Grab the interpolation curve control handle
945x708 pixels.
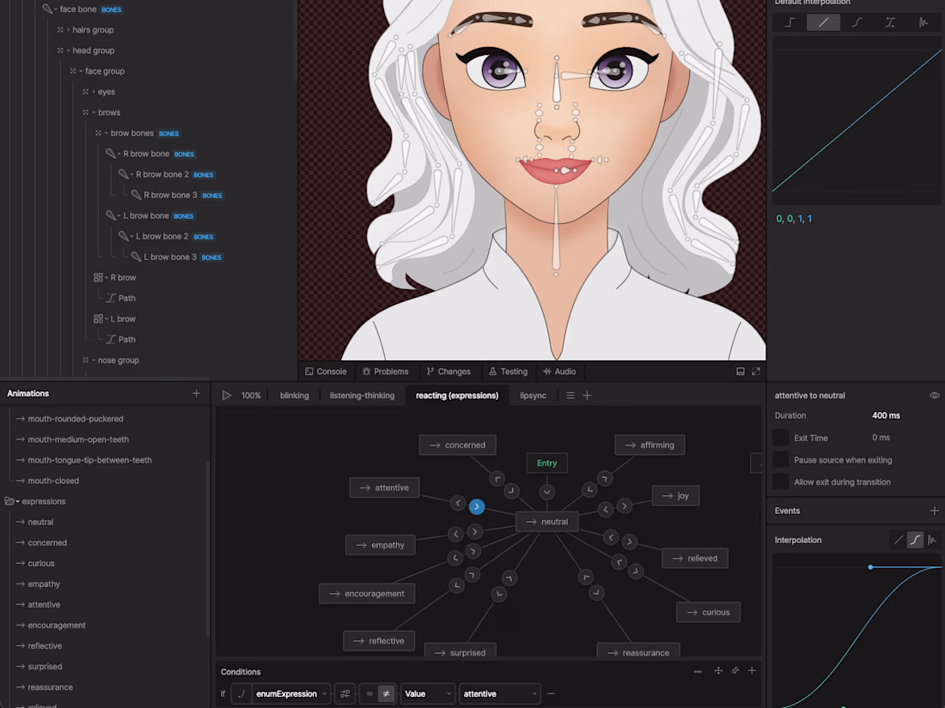(x=870, y=567)
